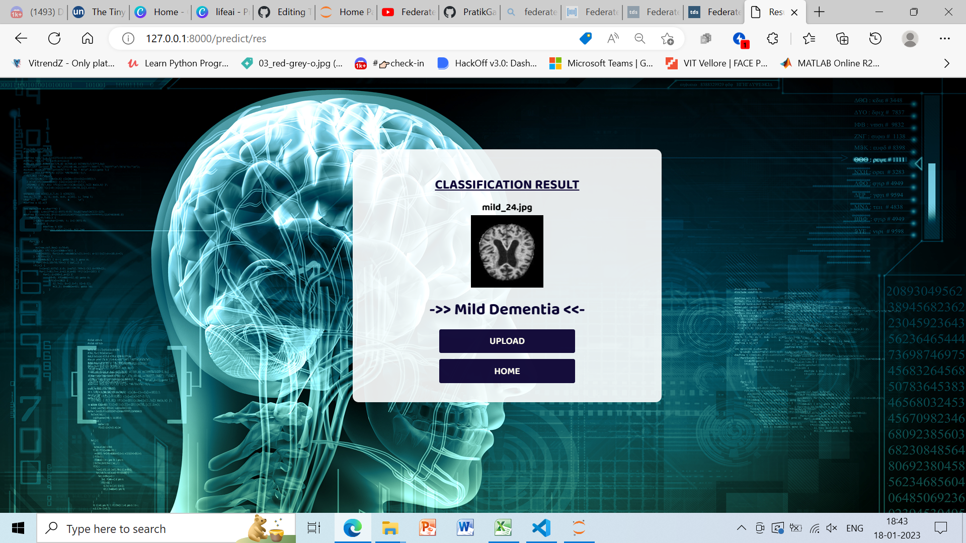Open the Read aloud icon
Viewport: 966px width, 543px height.
pyautogui.click(x=613, y=38)
